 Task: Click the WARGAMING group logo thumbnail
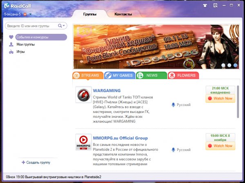pos(83,95)
